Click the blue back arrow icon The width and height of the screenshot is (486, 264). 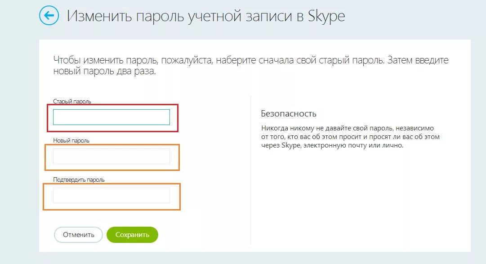(49, 16)
